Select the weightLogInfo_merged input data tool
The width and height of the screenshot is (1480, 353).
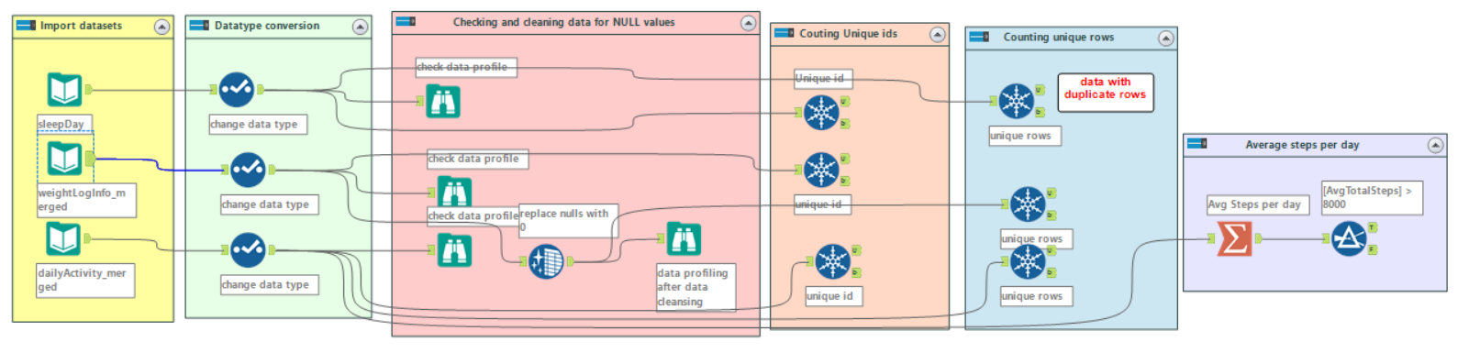tap(64, 159)
